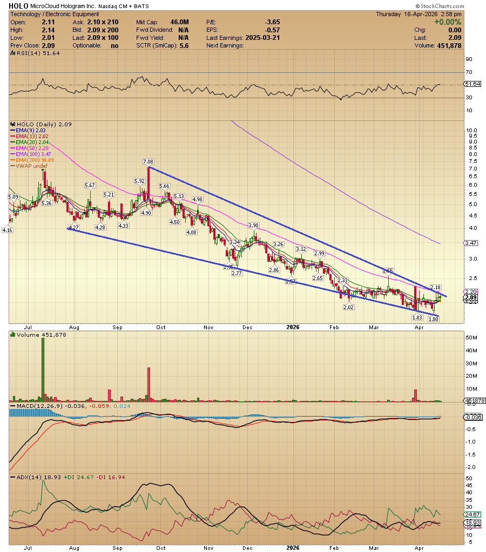The image size is (486, 552).
Task: Click the P/E -3.65 value
Action: pyautogui.click(x=272, y=22)
